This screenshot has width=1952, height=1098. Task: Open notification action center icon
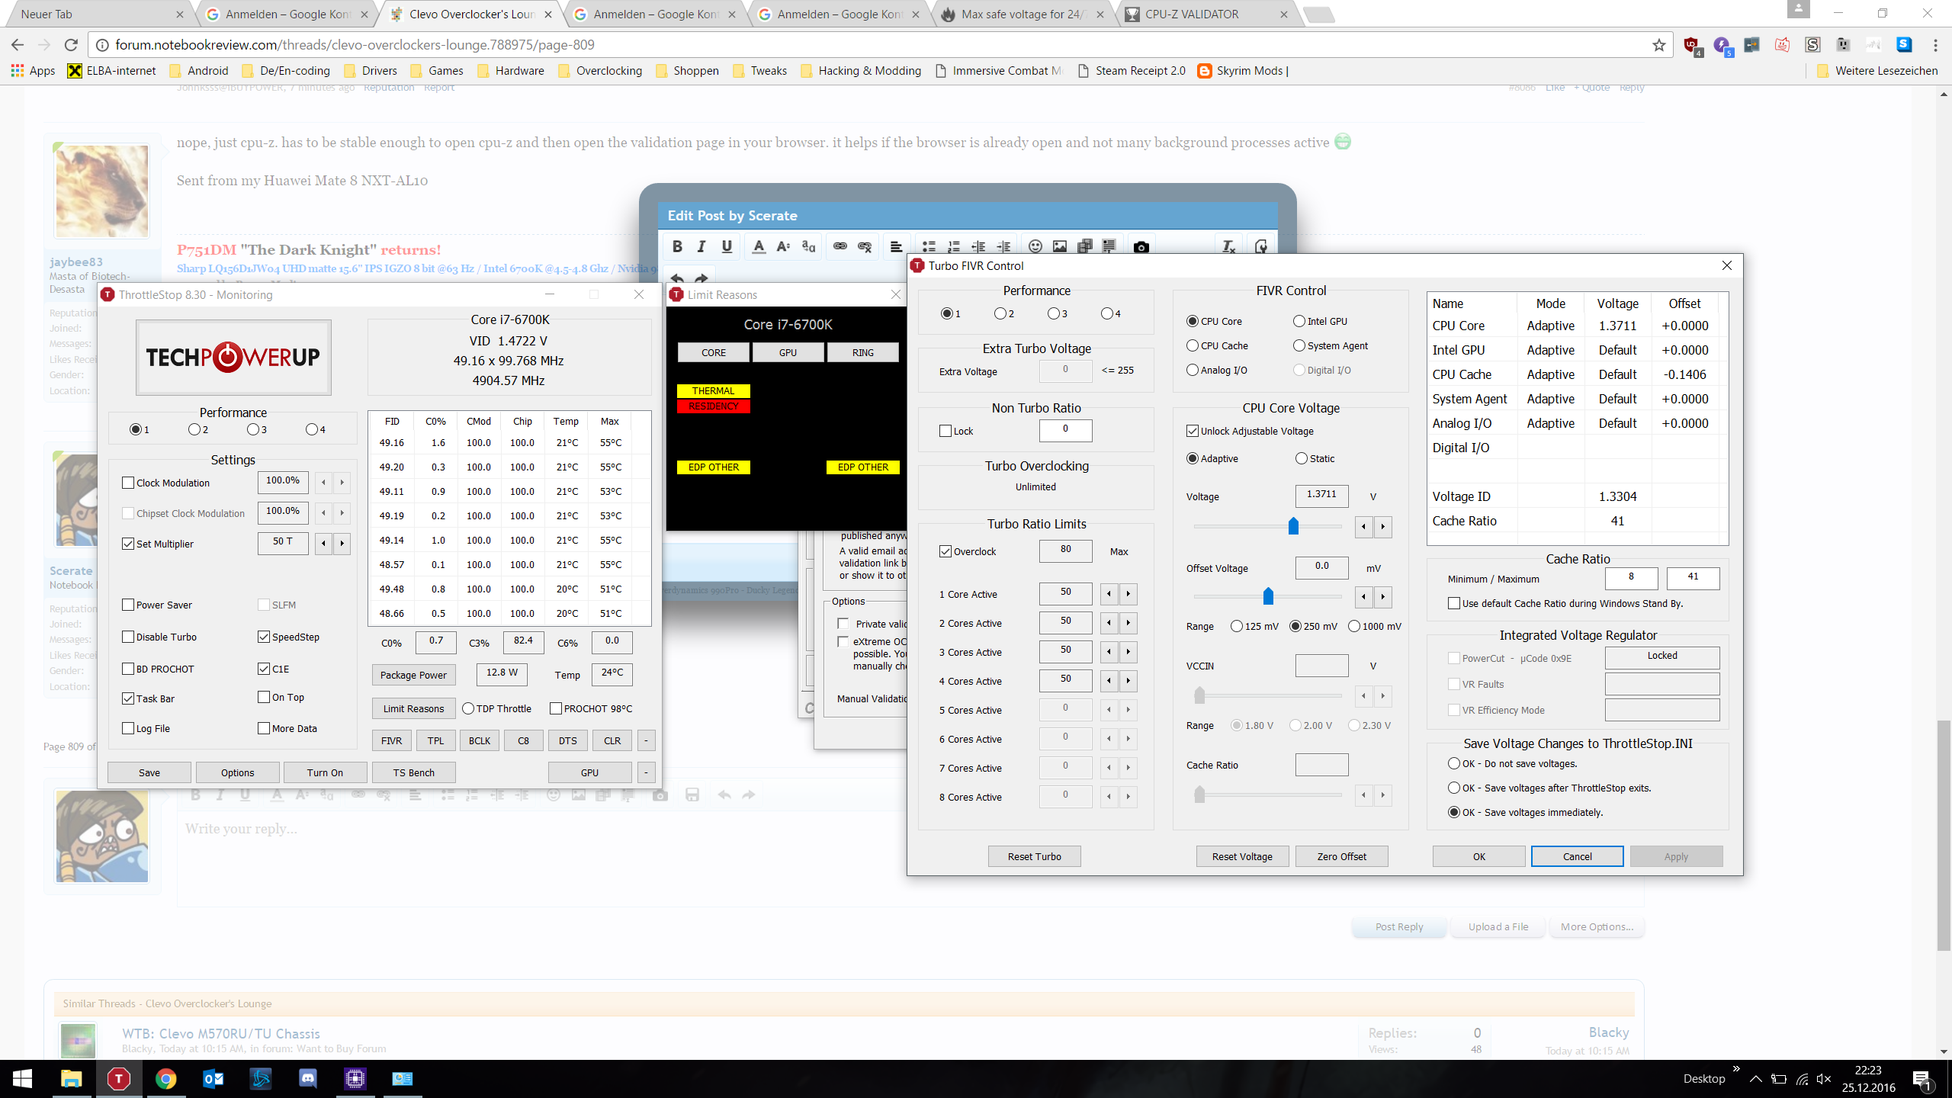tap(1921, 1079)
